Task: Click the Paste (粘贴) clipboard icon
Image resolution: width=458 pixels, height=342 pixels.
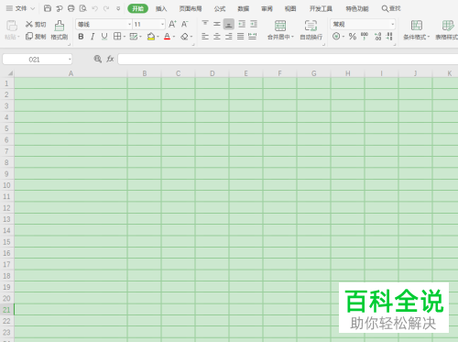Action: pyautogui.click(x=12, y=26)
